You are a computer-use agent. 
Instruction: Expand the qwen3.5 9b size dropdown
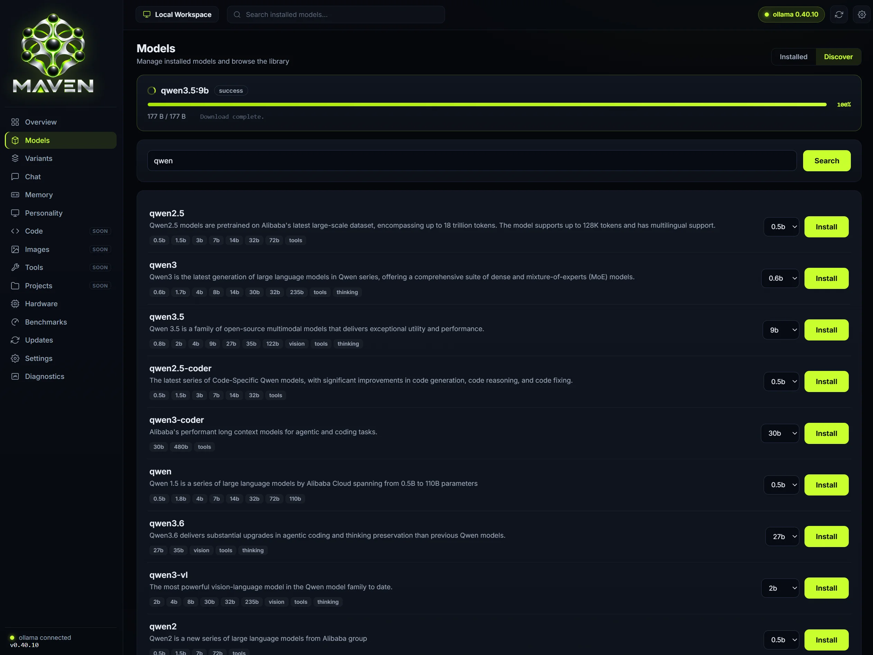coord(781,330)
